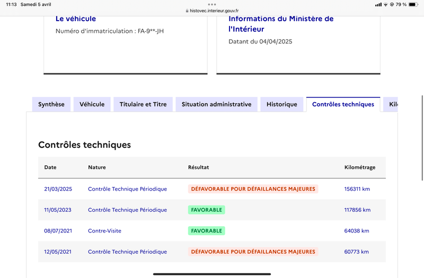
Task: Open the Synthèse tab
Action: [51, 104]
